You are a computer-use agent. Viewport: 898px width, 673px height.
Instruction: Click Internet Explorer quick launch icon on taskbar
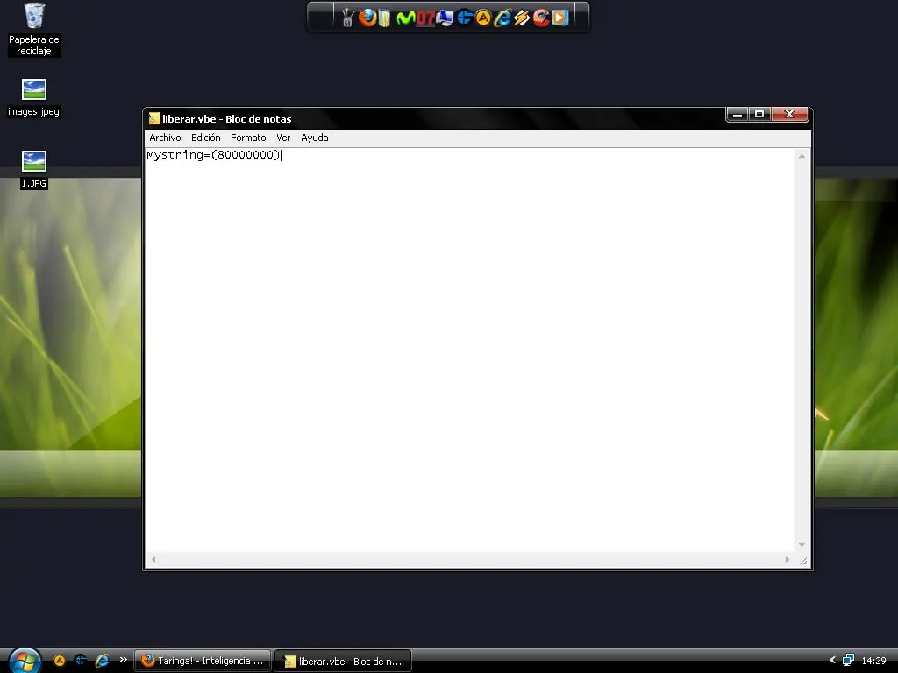click(102, 661)
